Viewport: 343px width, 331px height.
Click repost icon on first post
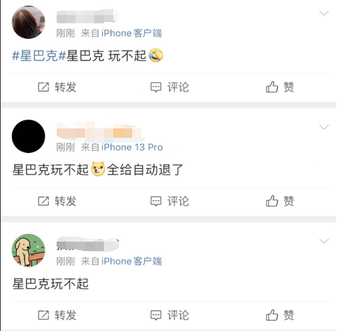43,87
